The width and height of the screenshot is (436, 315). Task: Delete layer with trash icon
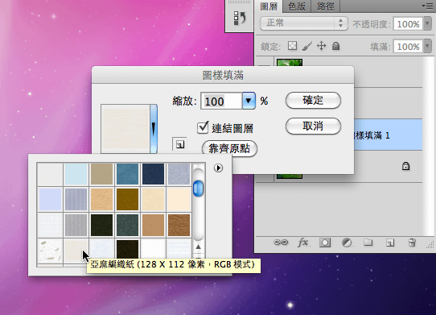[x=412, y=242]
